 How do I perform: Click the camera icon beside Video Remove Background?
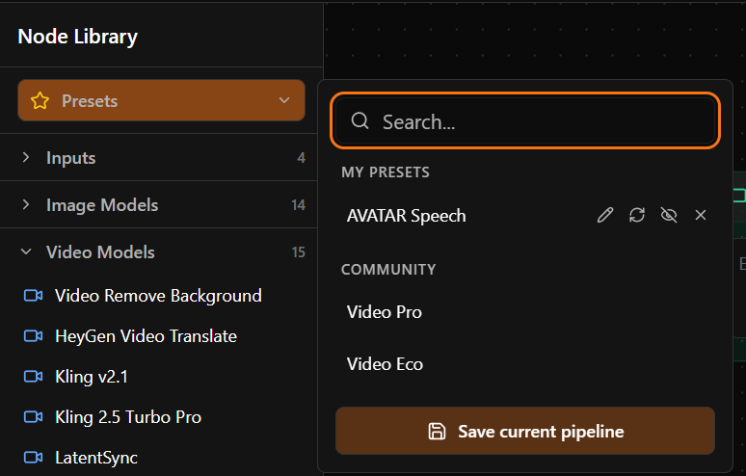[x=34, y=296]
